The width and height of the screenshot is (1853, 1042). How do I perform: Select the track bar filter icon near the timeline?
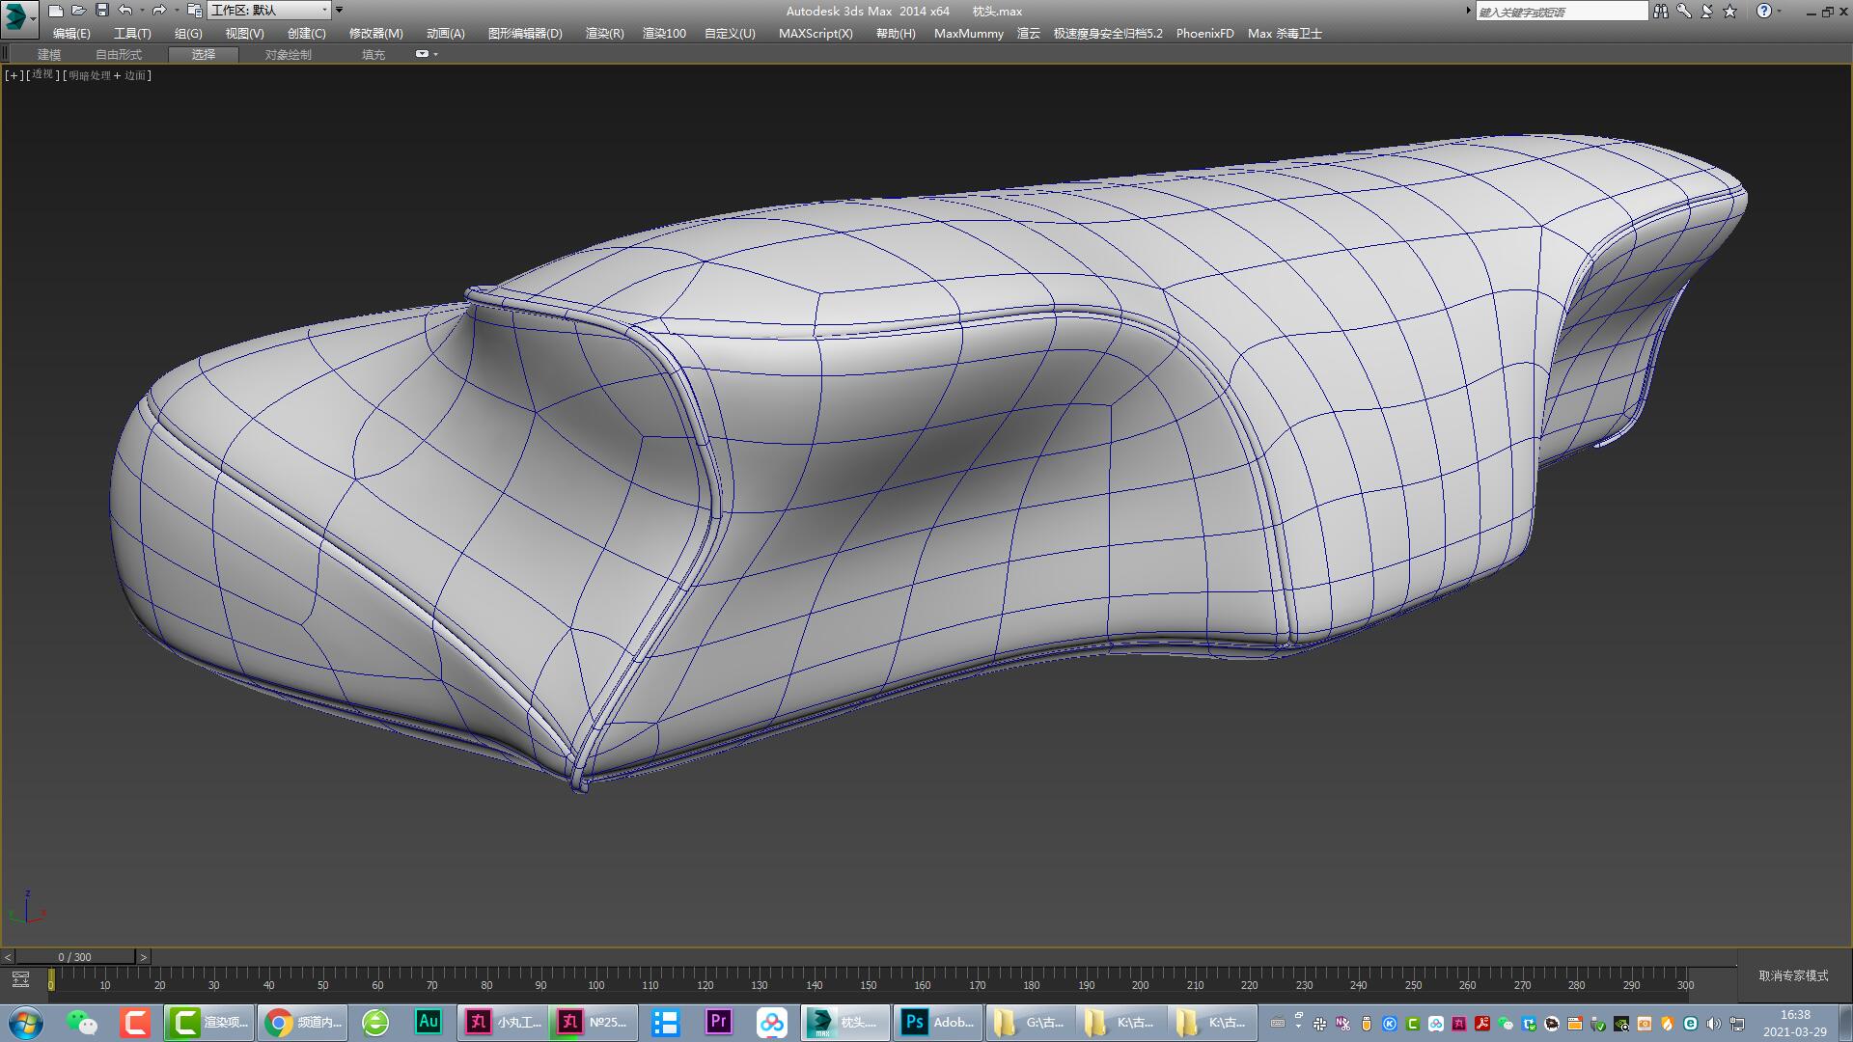point(21,977)
